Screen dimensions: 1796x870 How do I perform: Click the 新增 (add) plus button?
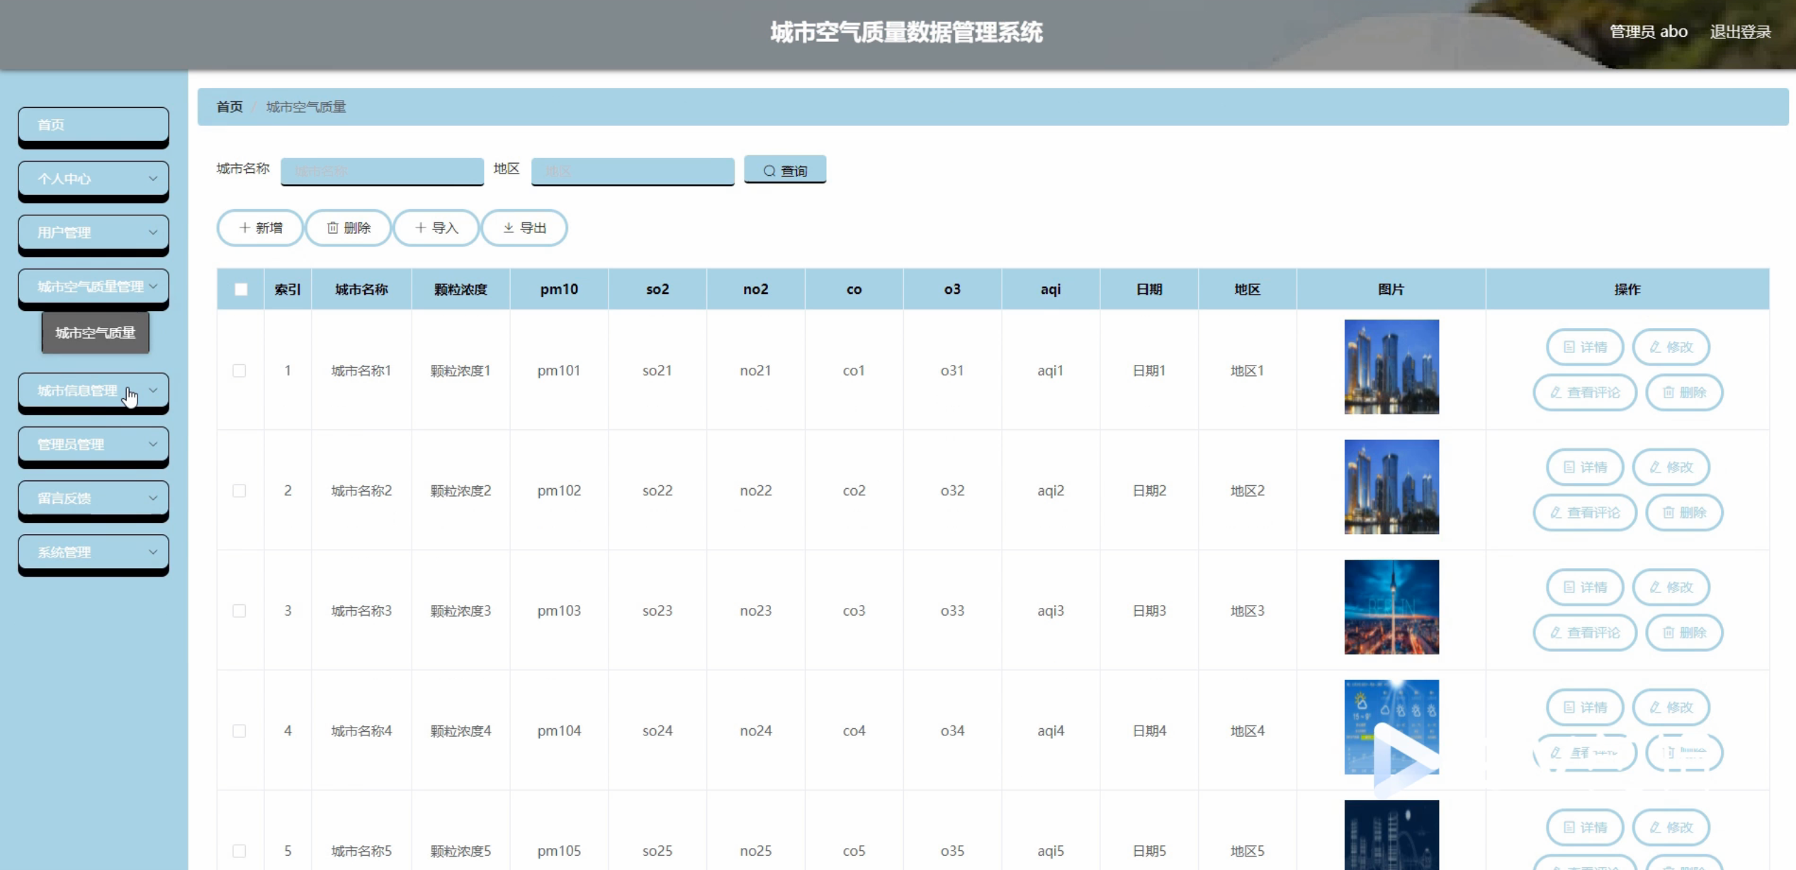pyautogui.click(x=260, y=228)
